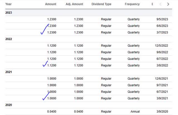The width and height of the screenshot is (178, 115).
Task: Click the Adj. Amount column header
Action: tap(74, 4)
